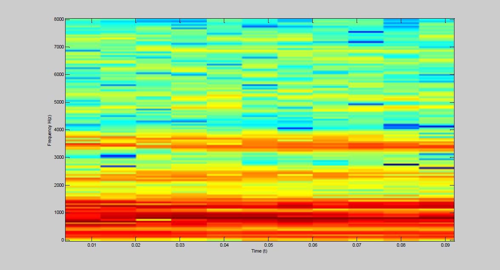Click the "Frequency H(z)" y-axis label
Viewport: 500px width, 270px height.
49,130
